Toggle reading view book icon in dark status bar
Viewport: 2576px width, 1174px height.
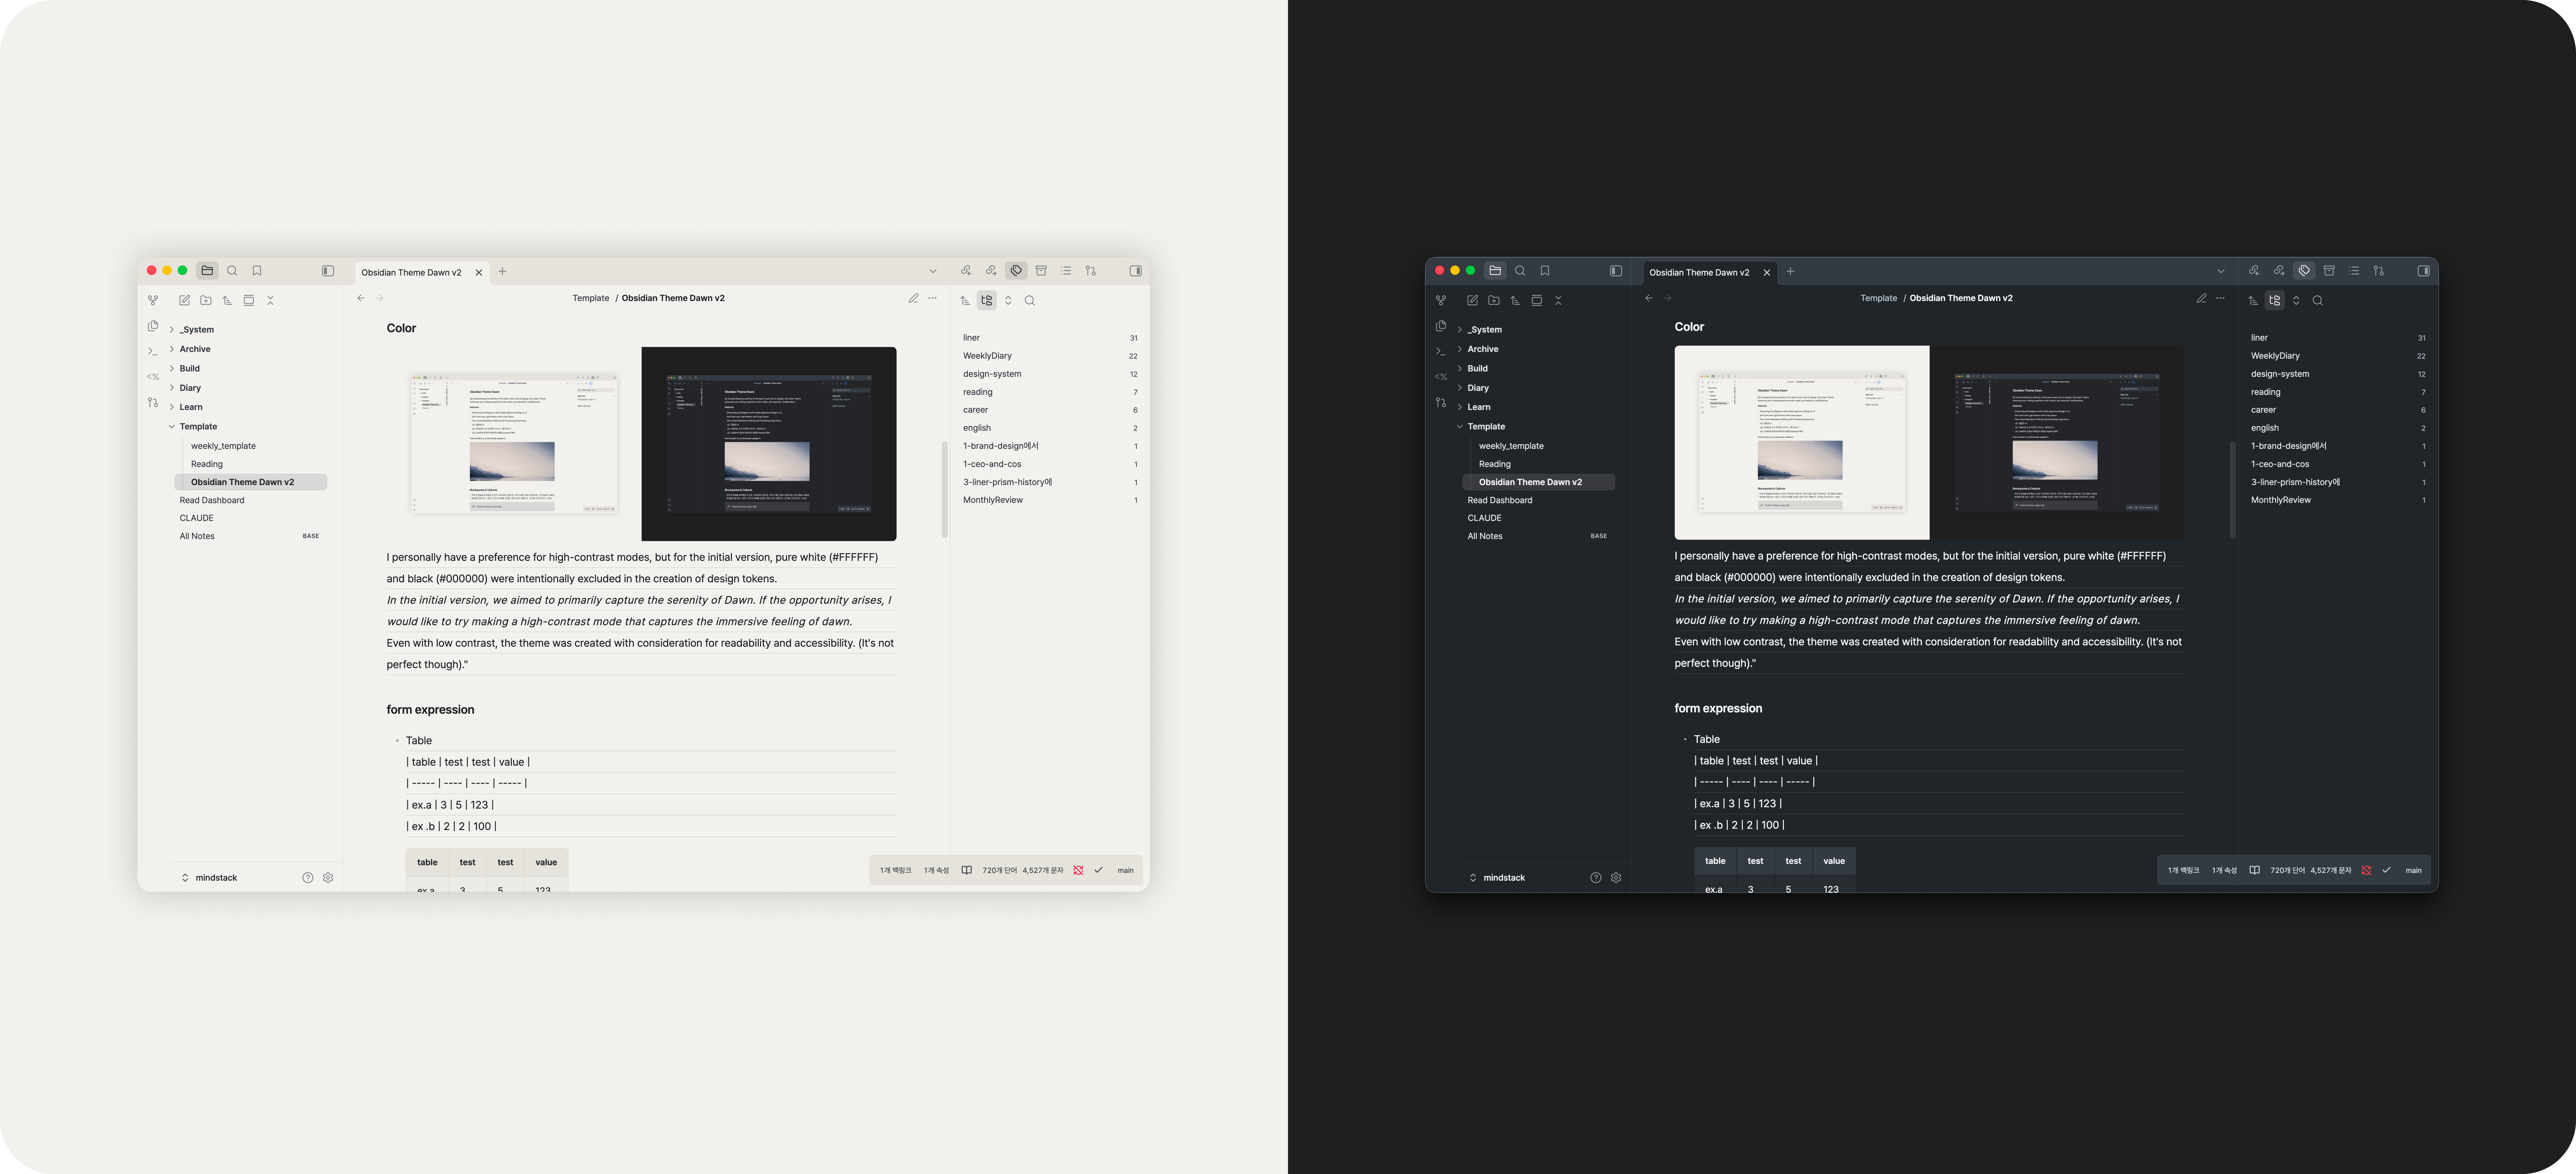click(x=2255, y=870)
